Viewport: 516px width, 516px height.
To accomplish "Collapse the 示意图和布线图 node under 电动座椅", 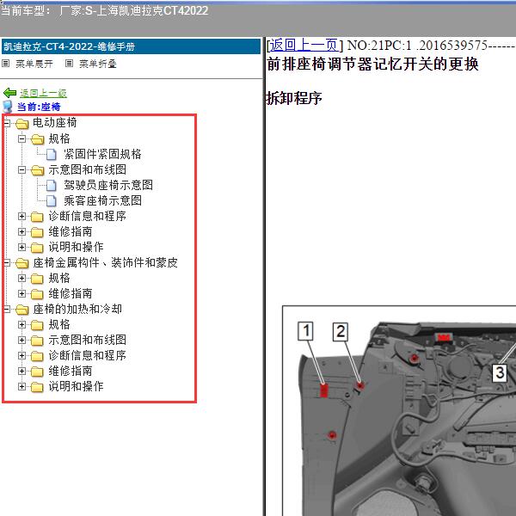I will coord(22,170).
